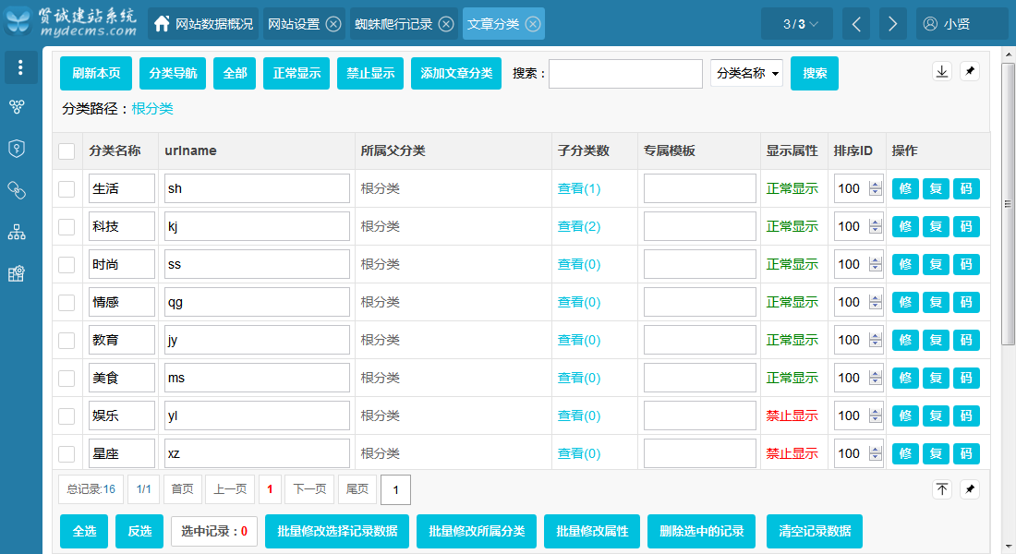The height and width of the screenshot is (554, 1016).
Task: Open the hierarchy tree icon in sidebar
Action: pyautogui.click(x=17, y=232)
